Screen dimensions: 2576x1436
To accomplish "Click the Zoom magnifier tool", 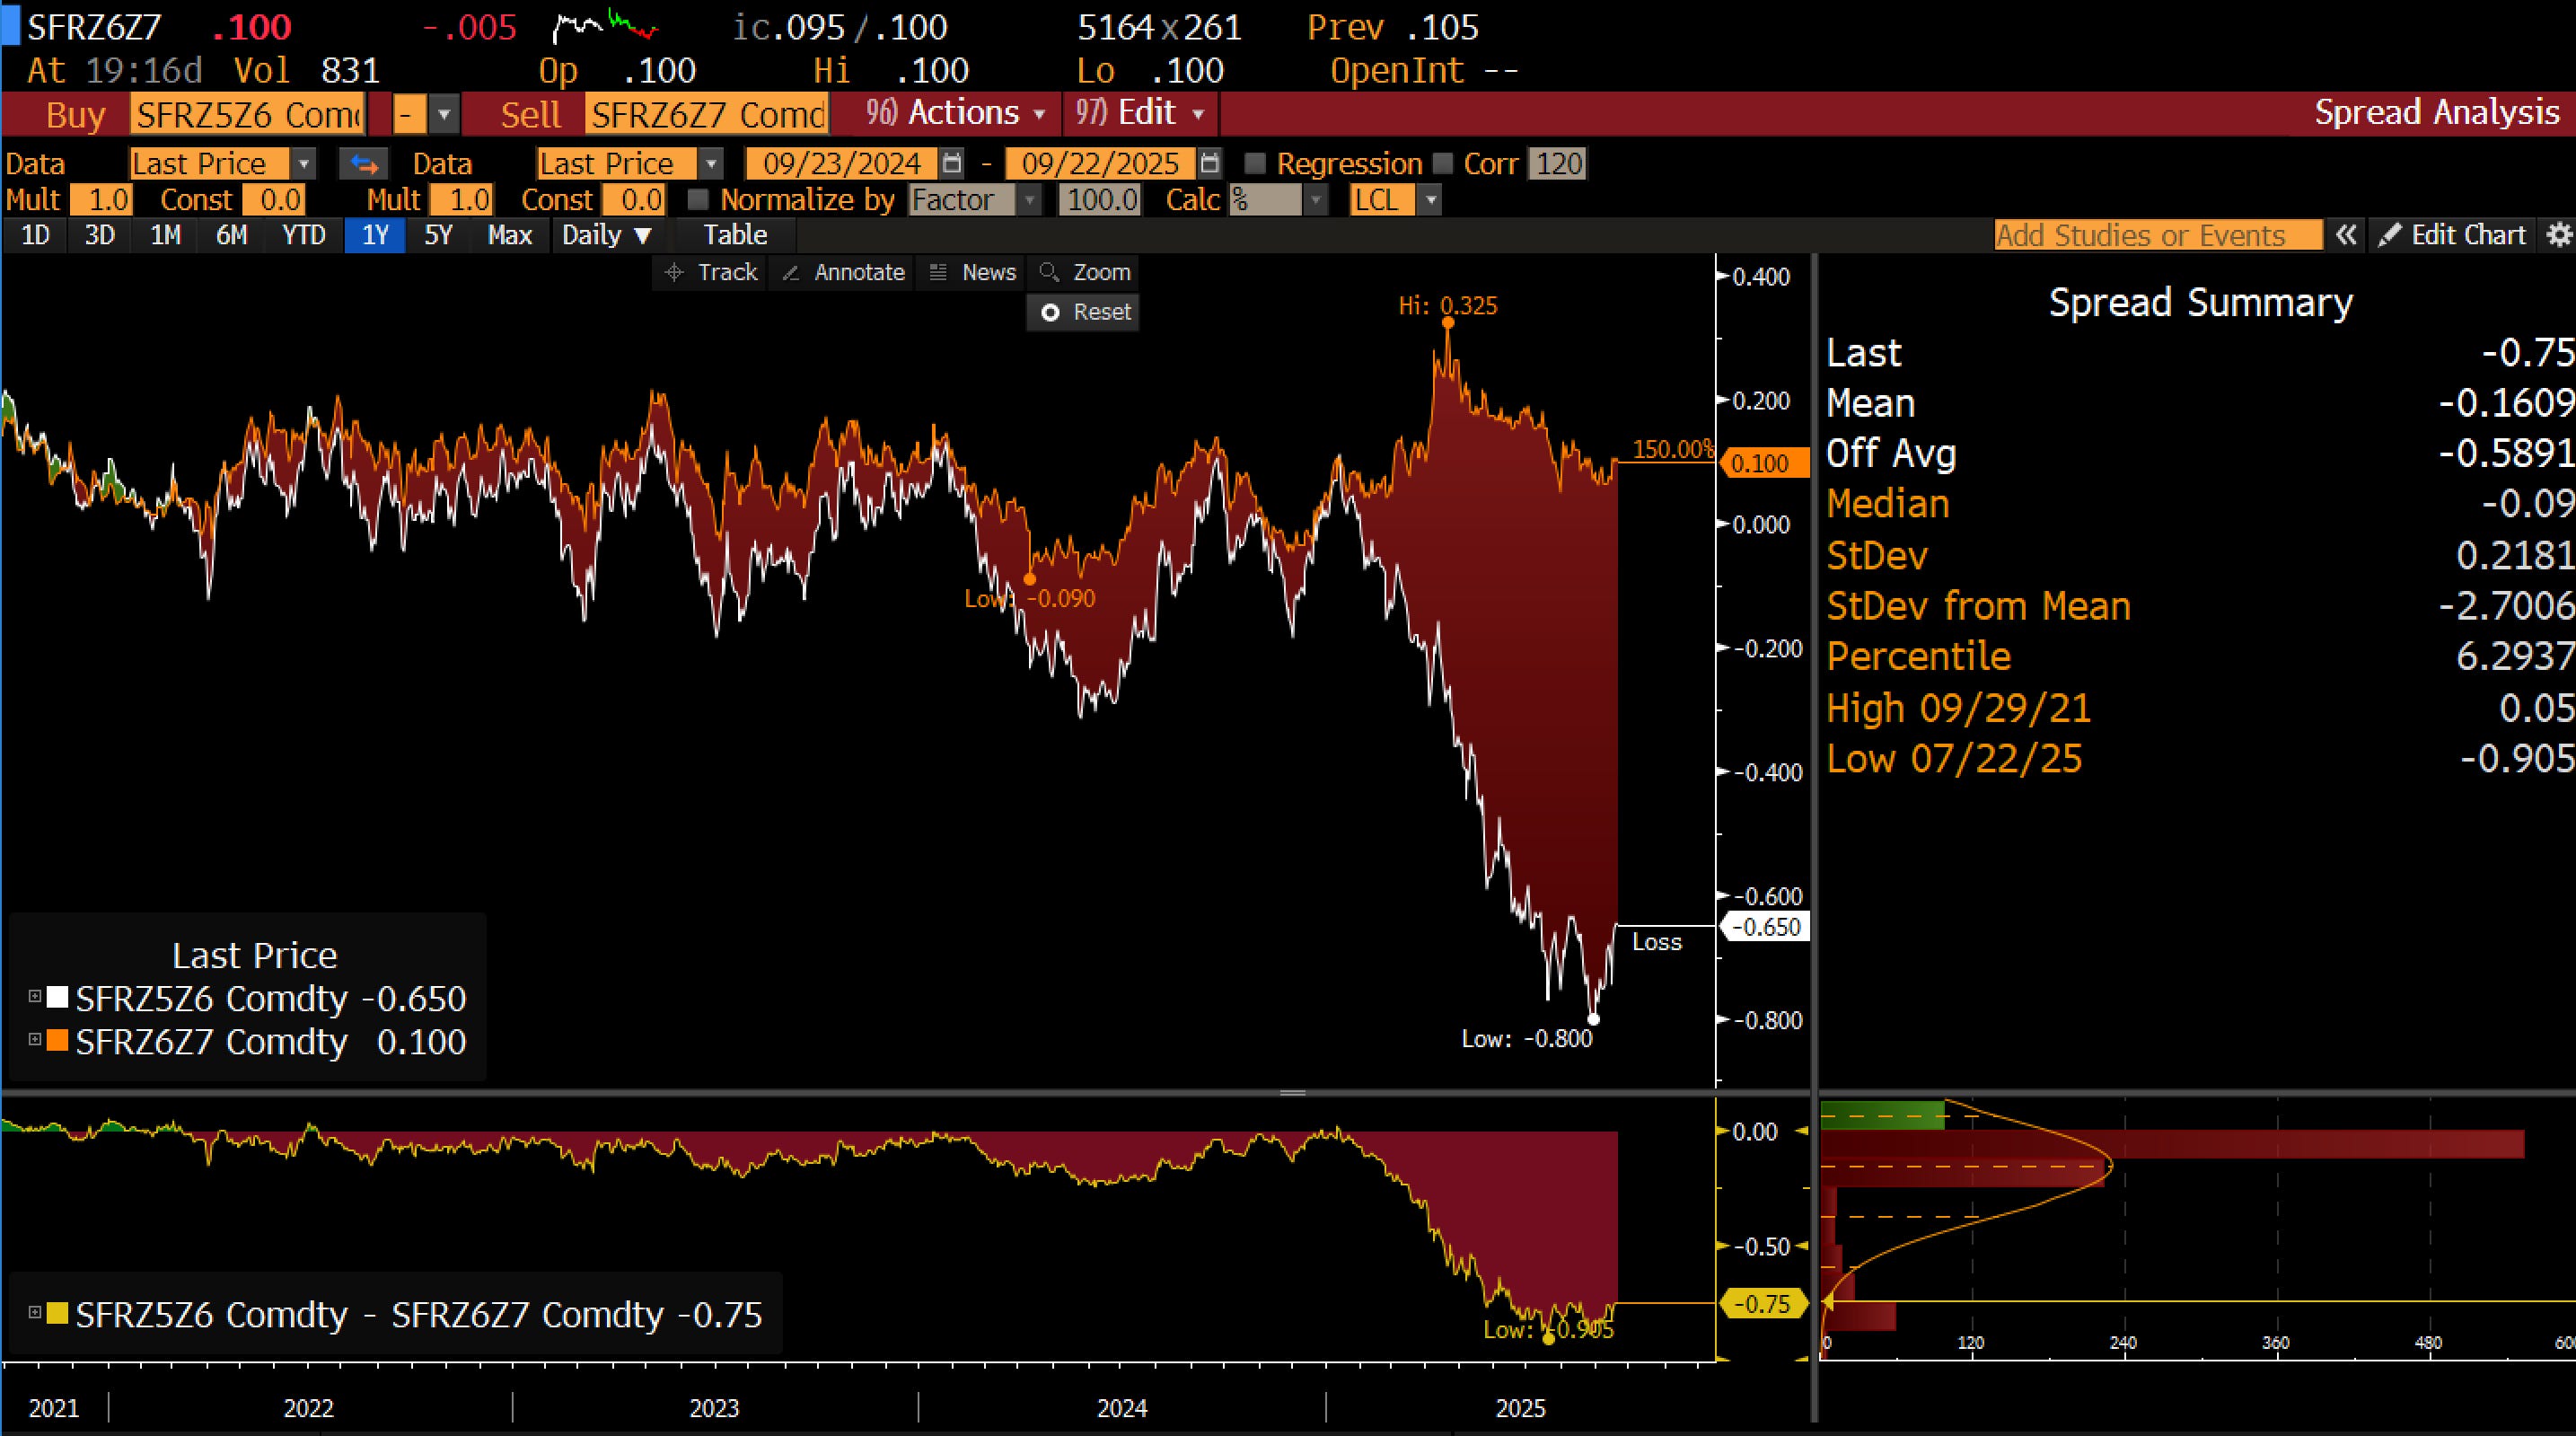I will tap(1084, 272).
